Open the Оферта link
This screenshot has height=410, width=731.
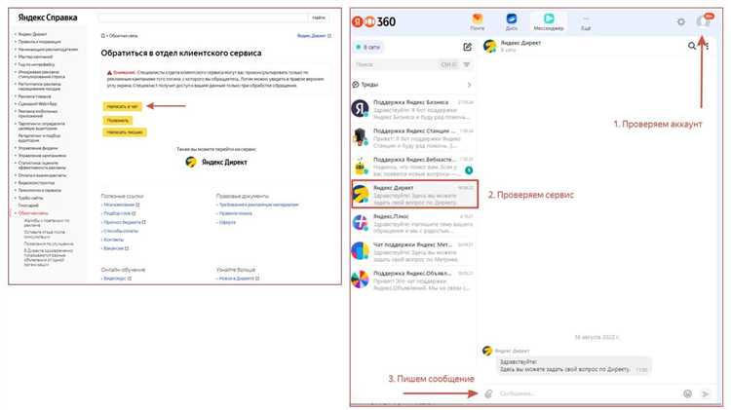click(226, 222)
